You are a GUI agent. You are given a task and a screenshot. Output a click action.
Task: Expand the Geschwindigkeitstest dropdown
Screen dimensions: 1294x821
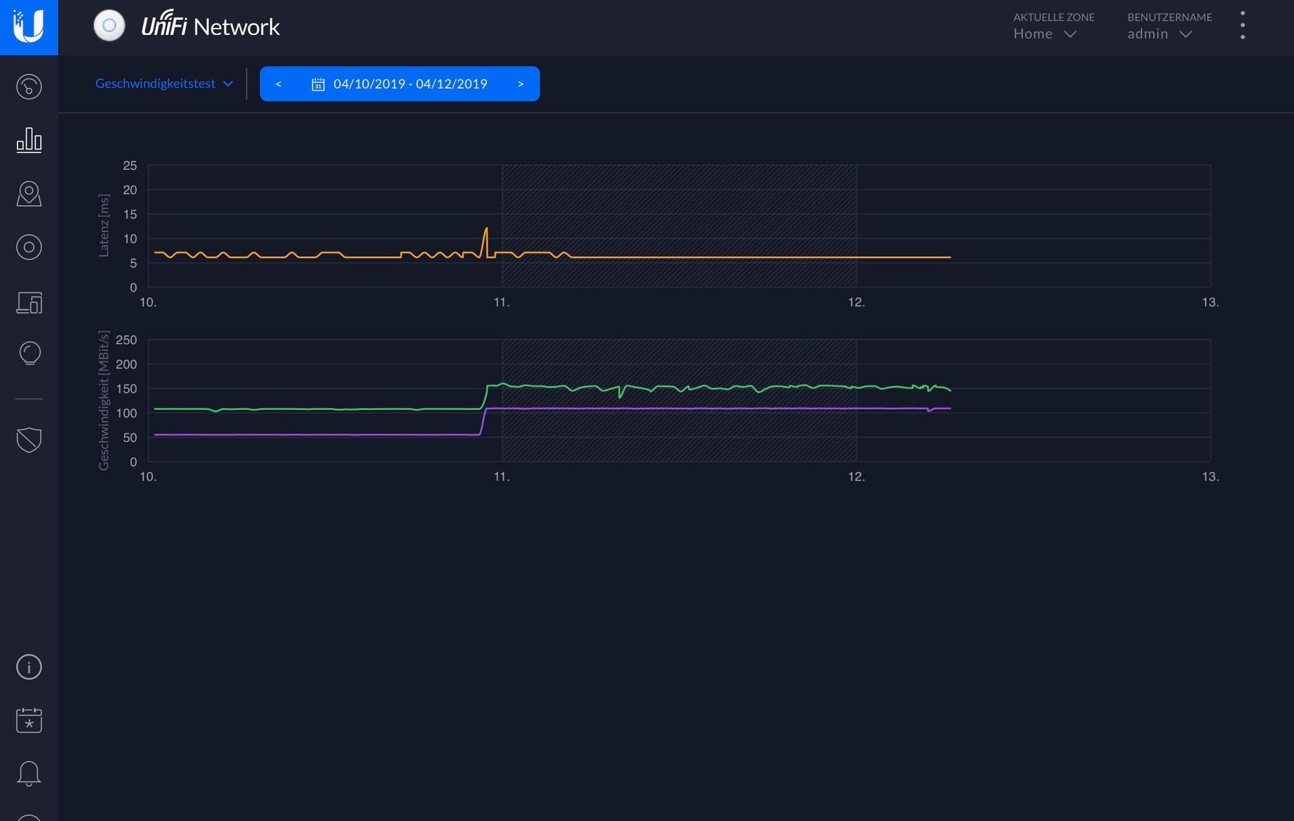click(x=164, y=83)
